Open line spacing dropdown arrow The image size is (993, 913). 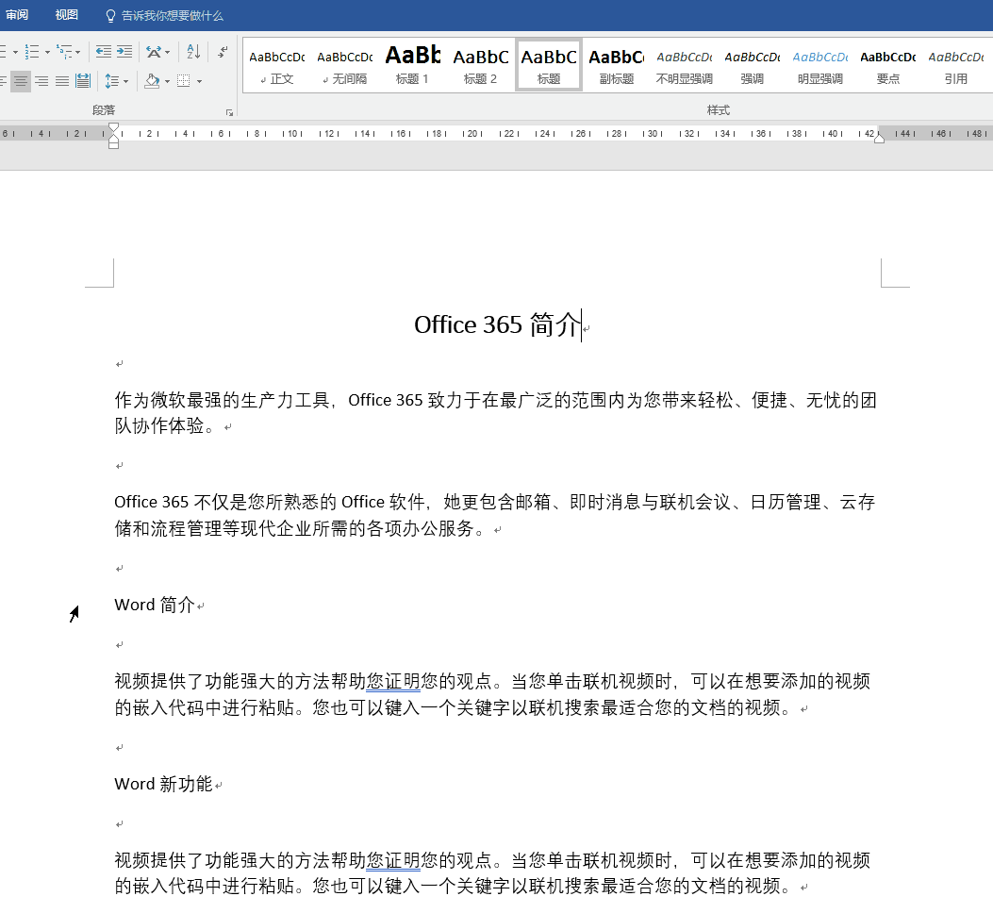coord(125,82)
